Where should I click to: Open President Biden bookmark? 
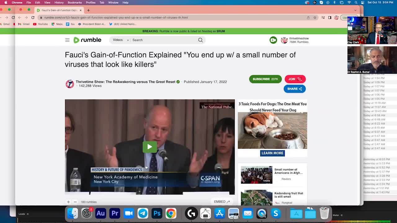coord(91,24)
